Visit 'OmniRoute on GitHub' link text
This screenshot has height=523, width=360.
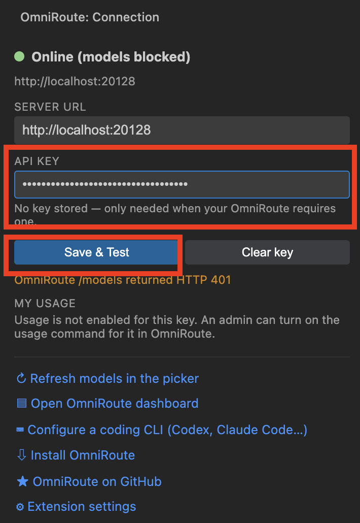tap(97, 481)
